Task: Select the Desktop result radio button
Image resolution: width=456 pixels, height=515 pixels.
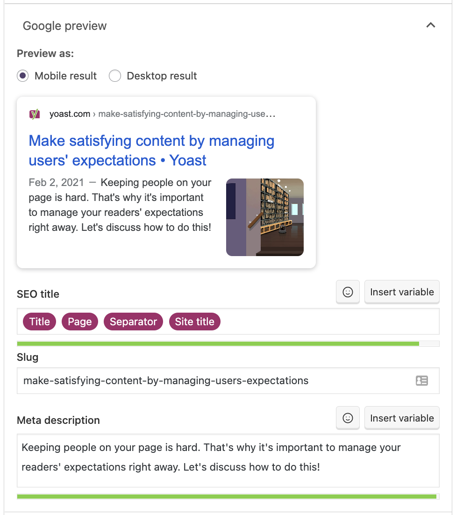Action: pos(115,76)
